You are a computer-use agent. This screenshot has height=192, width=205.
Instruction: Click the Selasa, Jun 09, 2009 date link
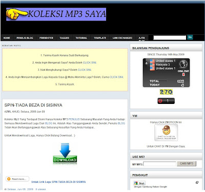[x=20, y=189]
